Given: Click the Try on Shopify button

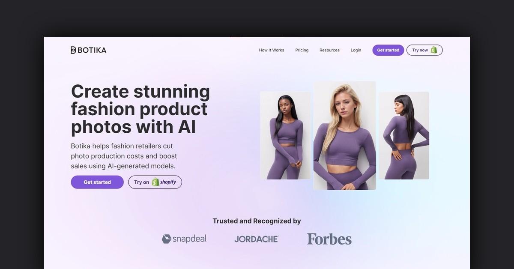Looking at the screenshot, I should 155,182.
